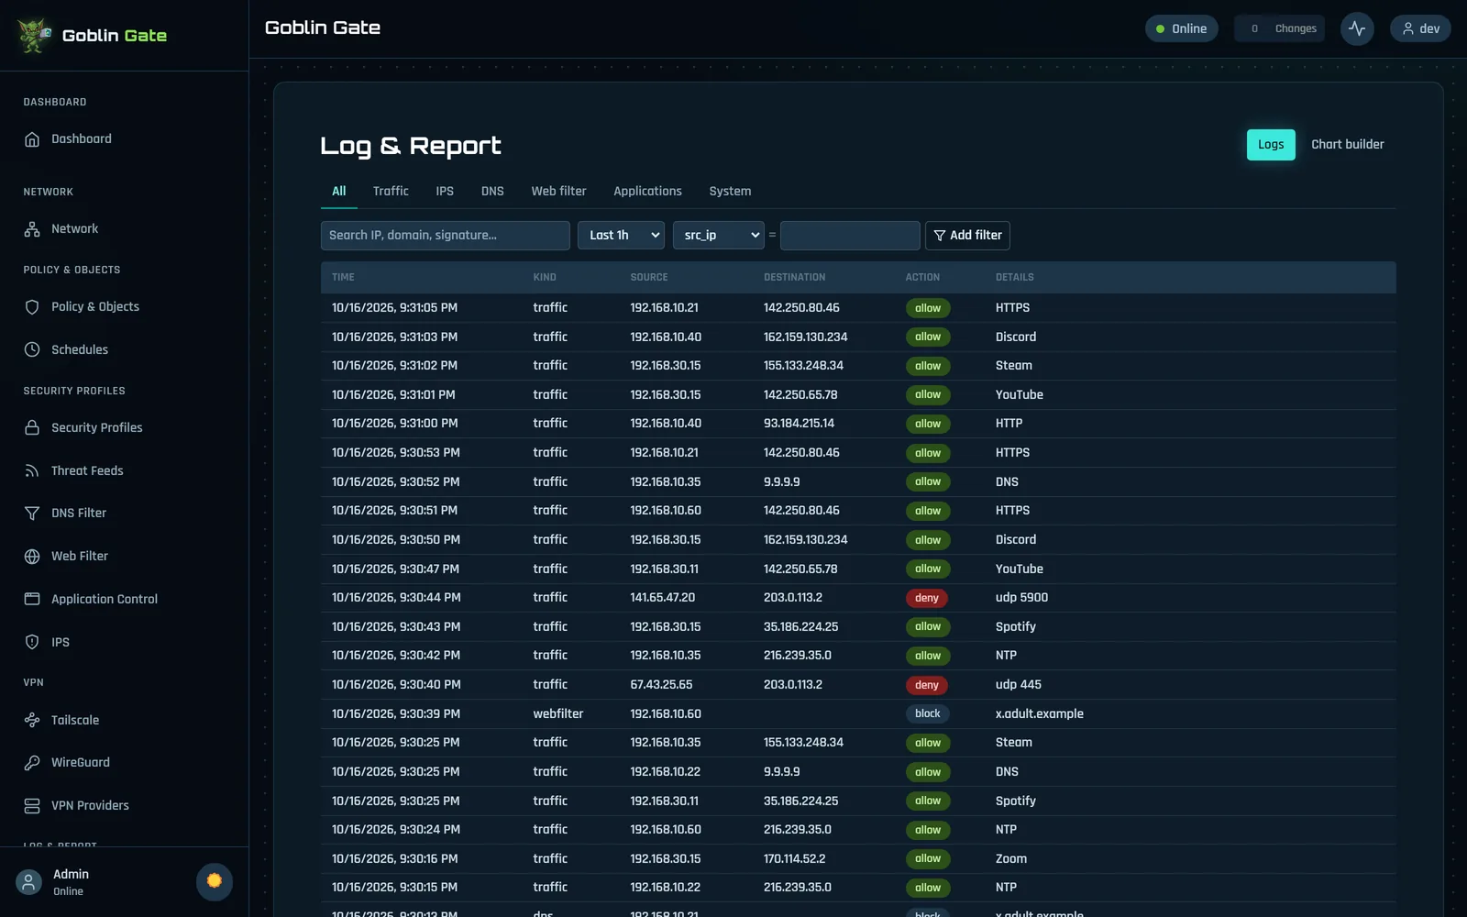This screenshot has height=917, width=1467.
Task: Click the Zoom details cell
Action: (1010, 859)
